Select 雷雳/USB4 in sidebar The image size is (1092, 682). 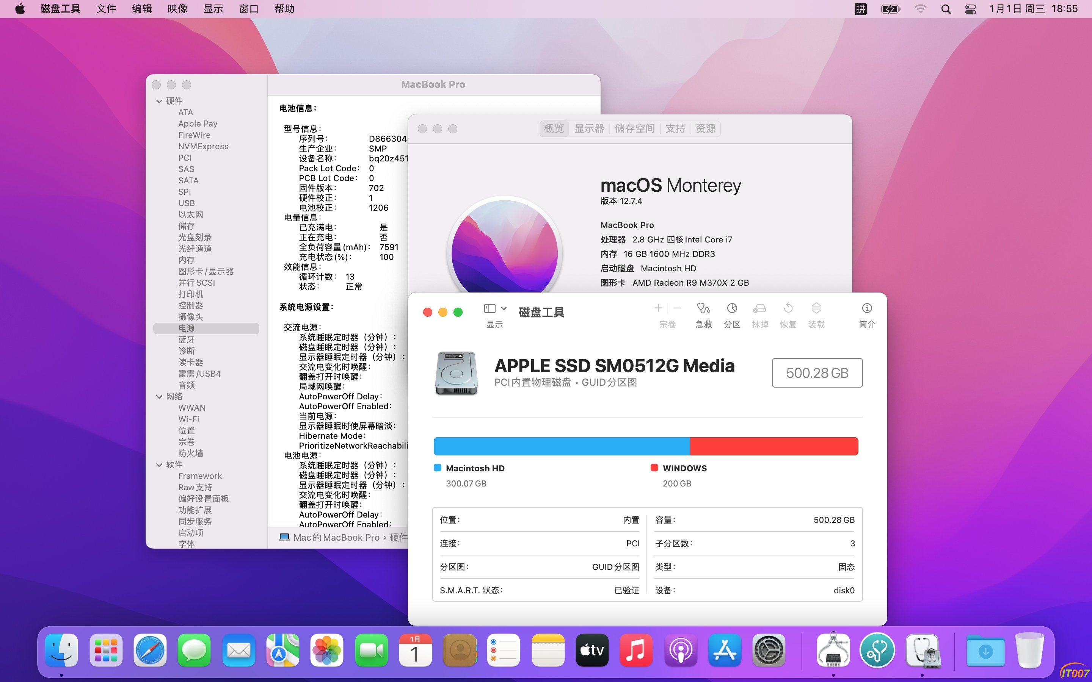click(199, 374)
